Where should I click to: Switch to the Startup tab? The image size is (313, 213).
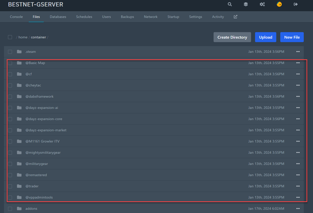coord(173,17)
